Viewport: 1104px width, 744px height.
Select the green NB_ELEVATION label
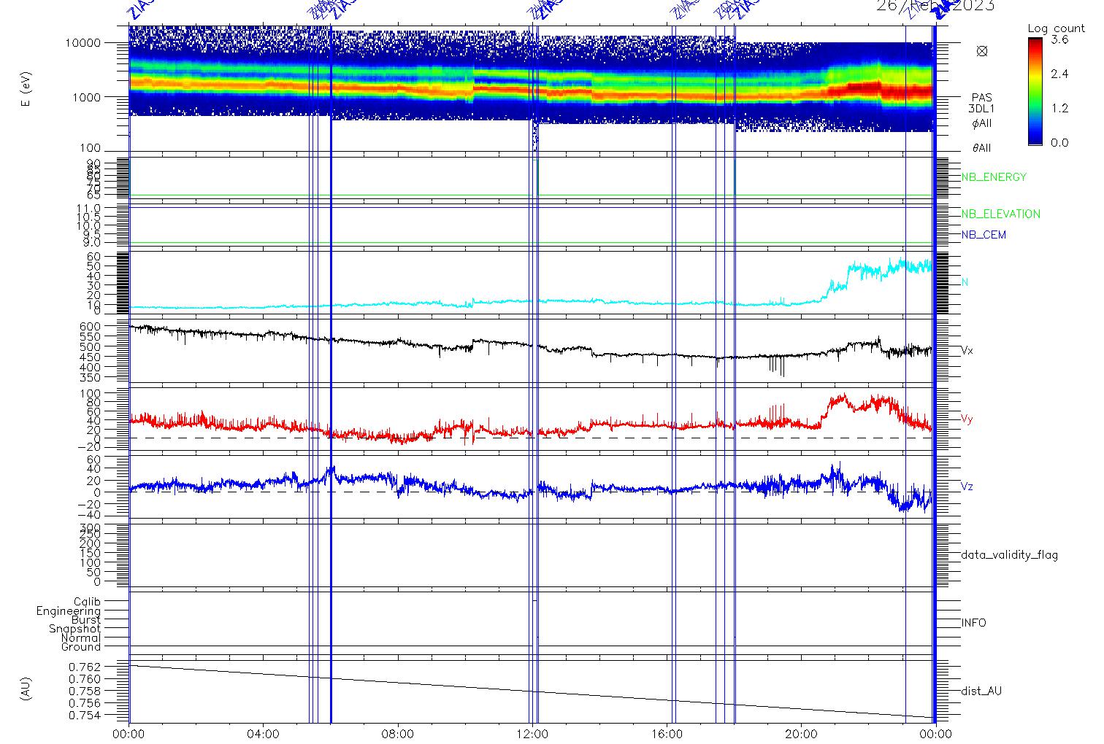pyautogui.click(x=1000, y=214)
